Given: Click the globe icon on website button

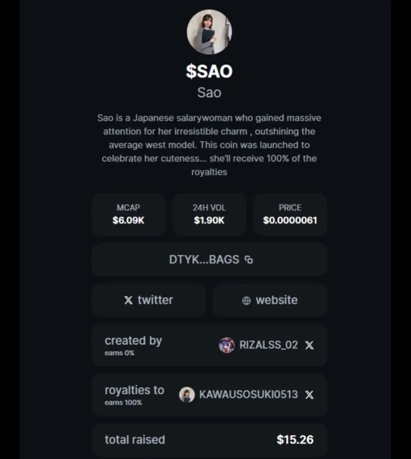Looking at the screenshot, I should [x=246, y=300].
